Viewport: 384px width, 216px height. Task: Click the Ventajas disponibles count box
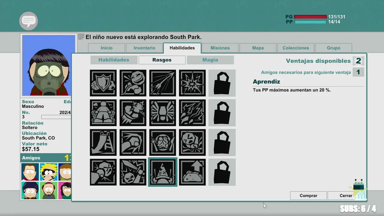coord(358,61)
